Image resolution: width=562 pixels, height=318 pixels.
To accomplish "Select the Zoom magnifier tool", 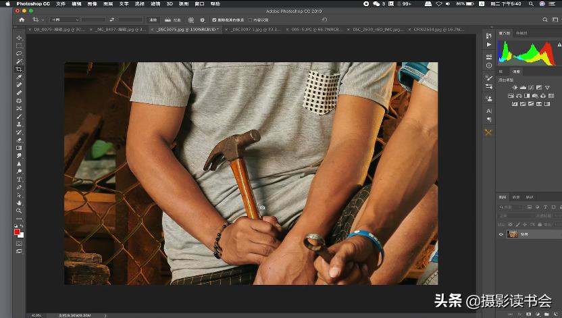I will click(x=19, y=211).
